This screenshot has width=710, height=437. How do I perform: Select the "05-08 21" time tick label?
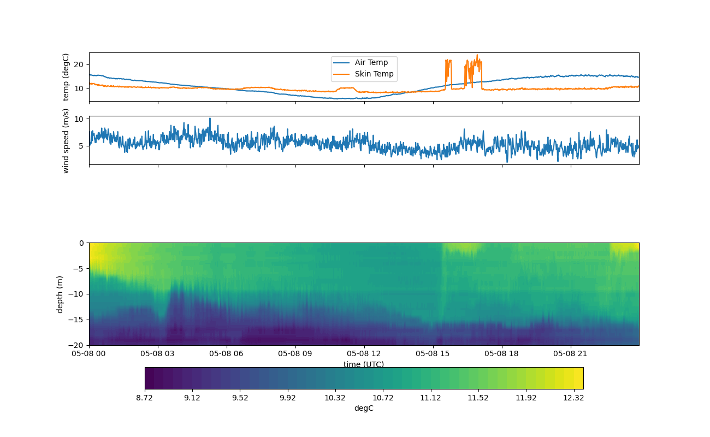click(570, 353)
